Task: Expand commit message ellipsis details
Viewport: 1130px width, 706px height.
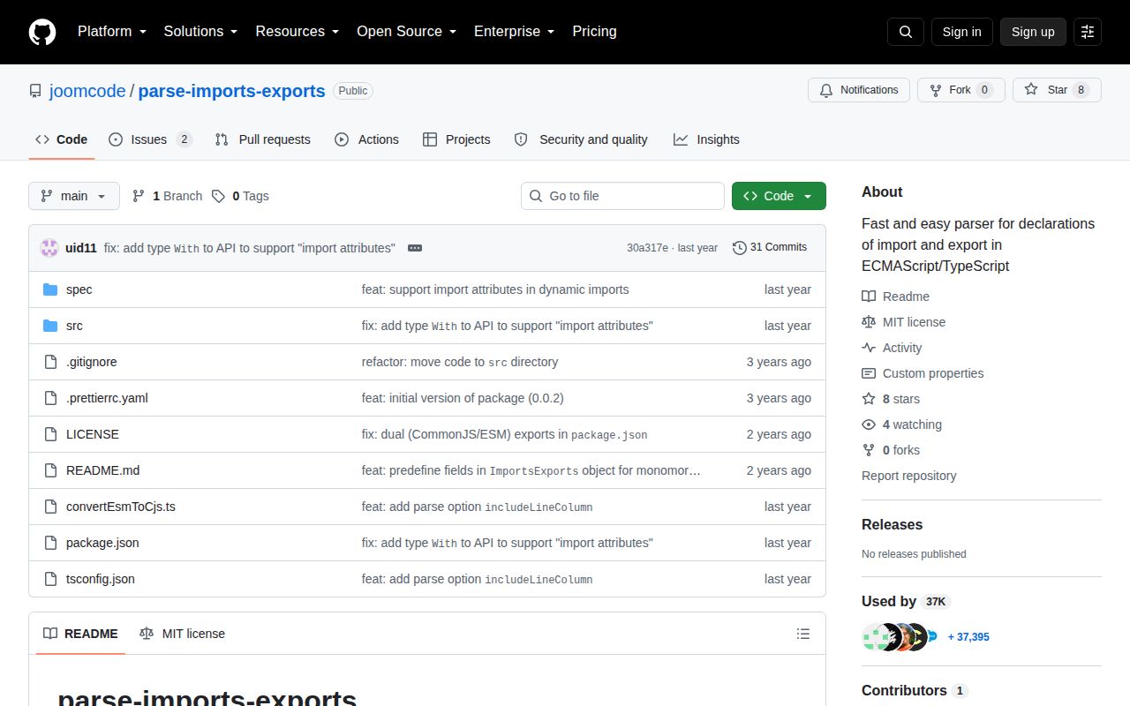Action: (x=415, y=248)
